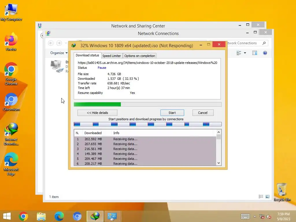Image resolution: width=296 pixels, height=222 pixels.
Task: Open the Recycle Bin
Action: coord(282,192)
